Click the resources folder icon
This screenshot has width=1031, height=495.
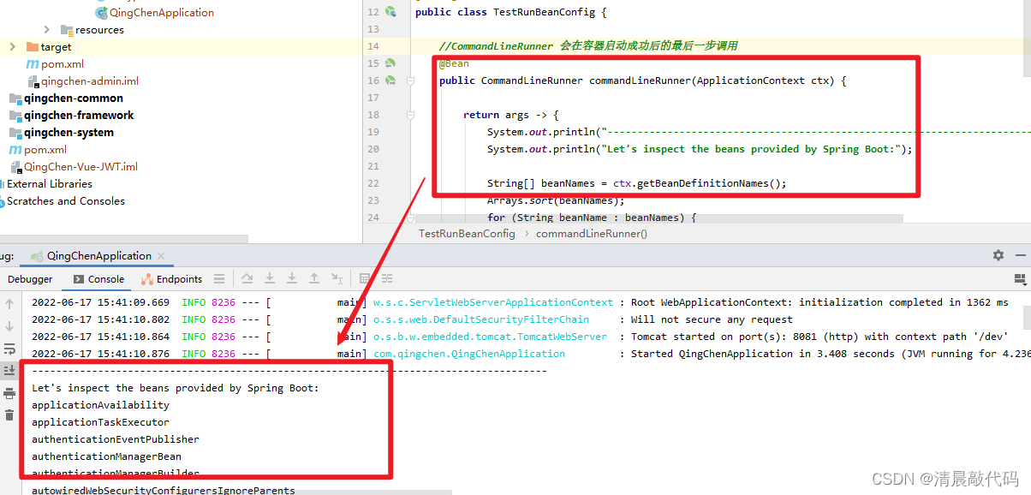(68, 30)
